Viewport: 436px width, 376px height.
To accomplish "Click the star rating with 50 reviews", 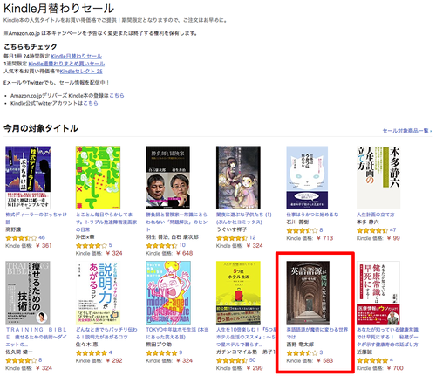I will coord(231,360).
